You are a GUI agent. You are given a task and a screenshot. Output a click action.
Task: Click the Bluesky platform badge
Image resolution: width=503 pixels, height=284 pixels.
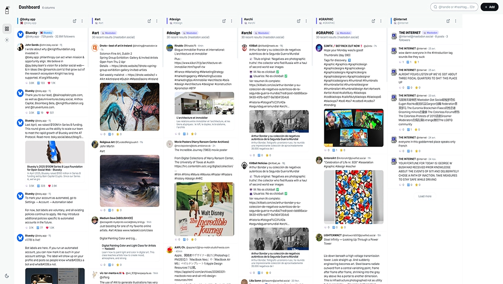[46, 33]
